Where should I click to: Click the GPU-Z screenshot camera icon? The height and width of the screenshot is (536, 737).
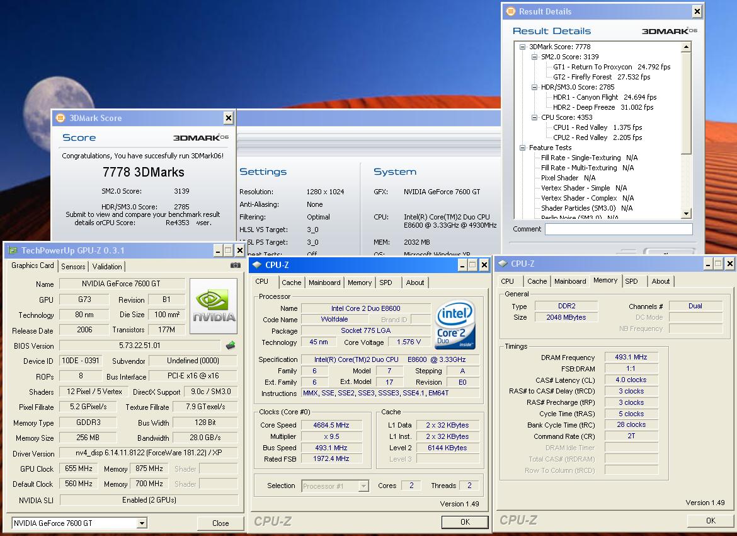[x=235, y=265]
